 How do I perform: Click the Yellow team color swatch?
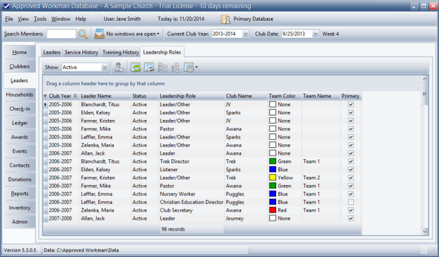pos(272,178)
